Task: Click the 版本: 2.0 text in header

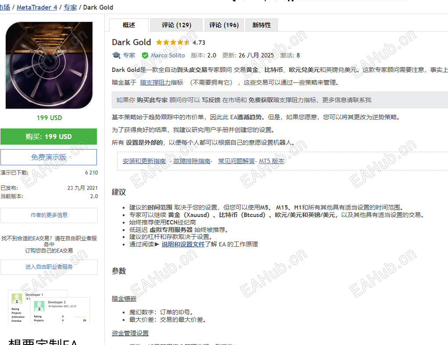Action: coord(203,55)
